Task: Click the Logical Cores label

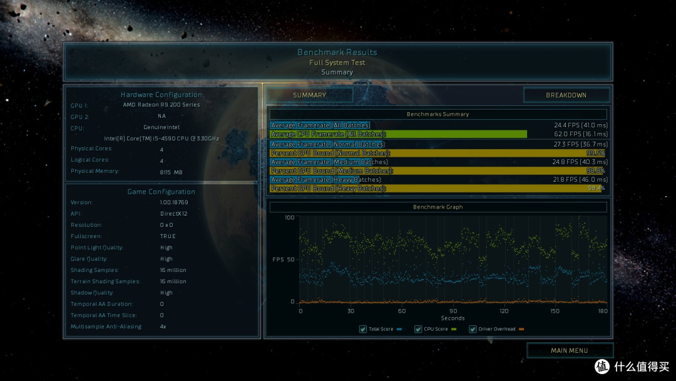Action: pyautogui.click(x=90, y=160)
